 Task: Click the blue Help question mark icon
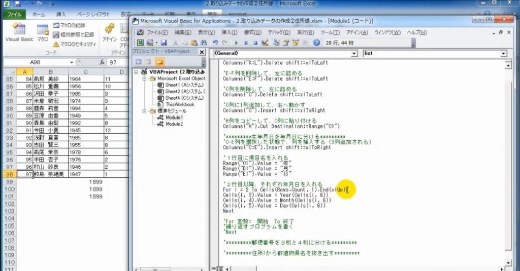pos(316,43)
